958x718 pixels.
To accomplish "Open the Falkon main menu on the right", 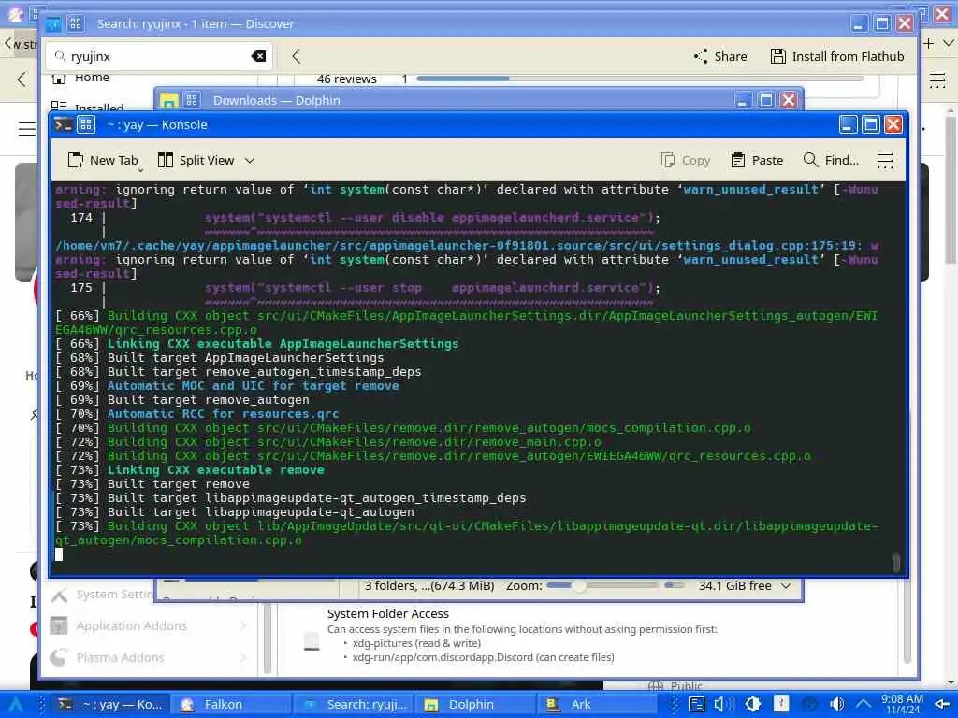I will pyautogui.click(x=937, y=80).
